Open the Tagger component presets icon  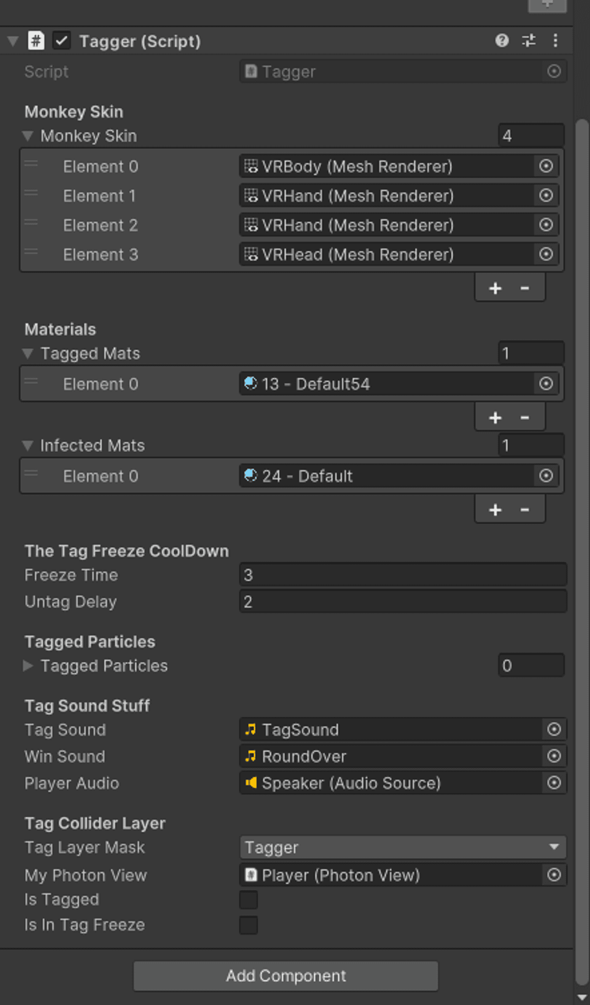pos(529,40)
